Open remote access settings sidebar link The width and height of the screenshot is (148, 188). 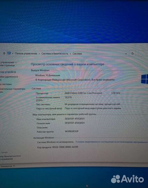click(9, 78)
